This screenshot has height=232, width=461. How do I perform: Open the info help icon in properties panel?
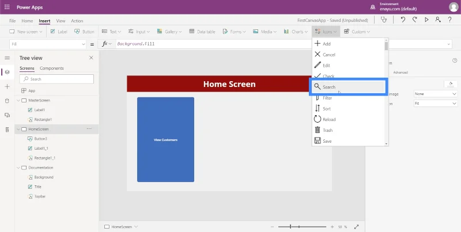[x=455, y=60]
